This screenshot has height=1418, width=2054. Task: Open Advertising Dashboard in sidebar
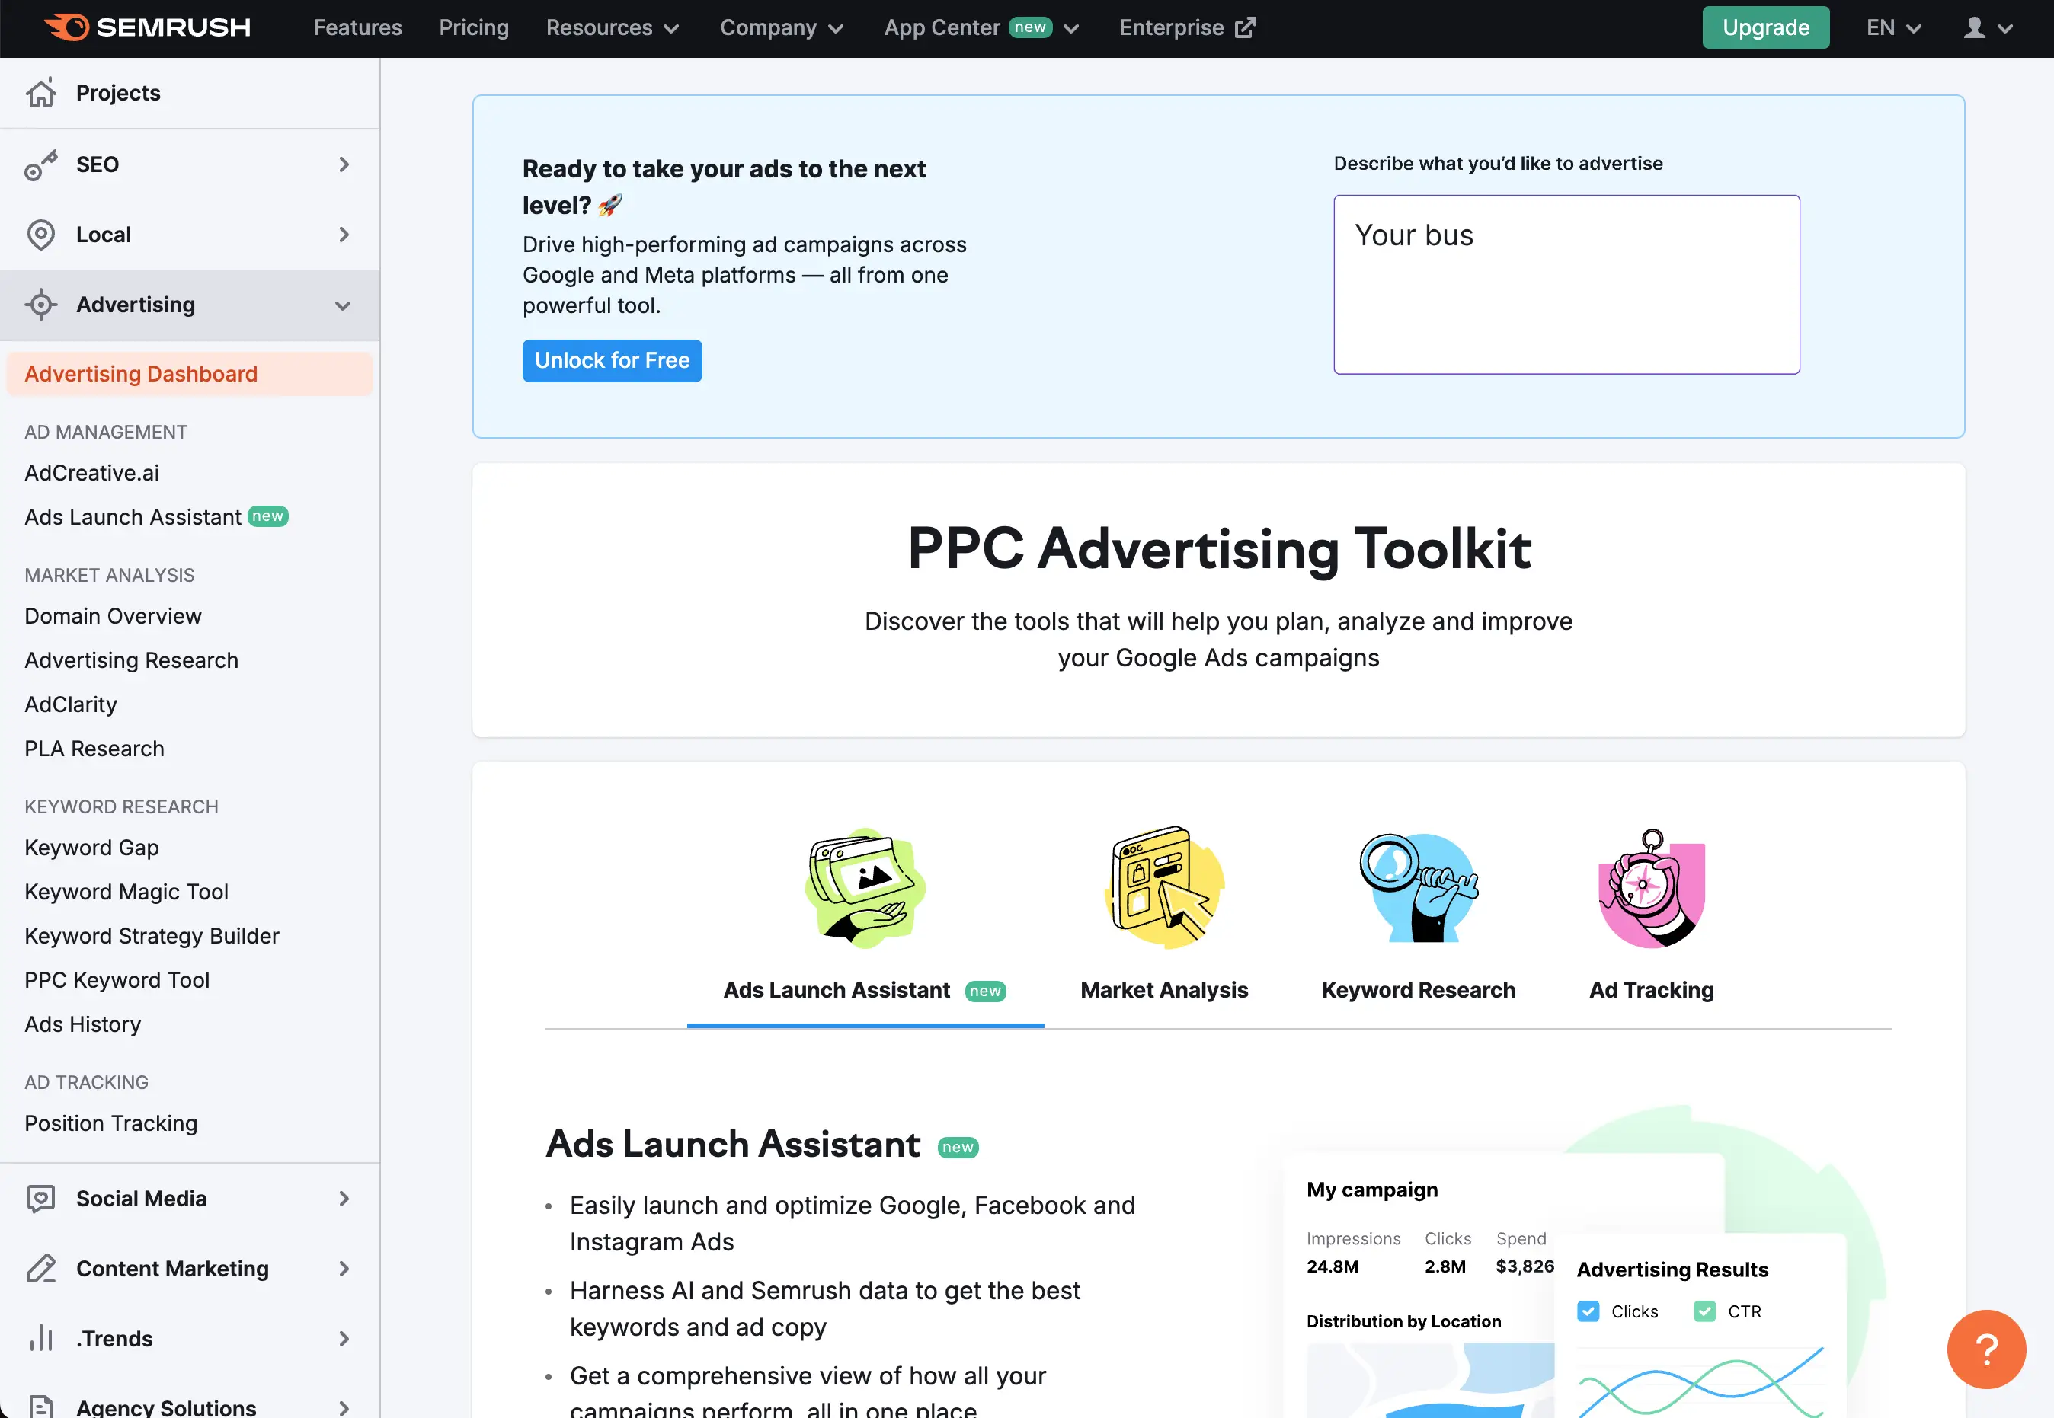[189, 374]
